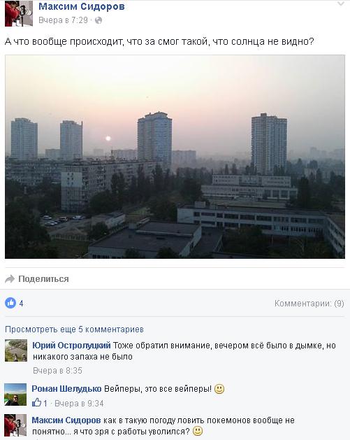350x440 pixels.
Task: Click the blue like reaction icon
Action: [x=10, y=303]
